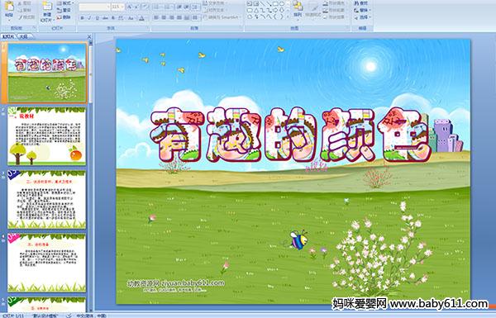Switch to the Outline tab in the left pane
Image resolution: width=496 pixels, height=318 pixels.
(x=23, y=36)
